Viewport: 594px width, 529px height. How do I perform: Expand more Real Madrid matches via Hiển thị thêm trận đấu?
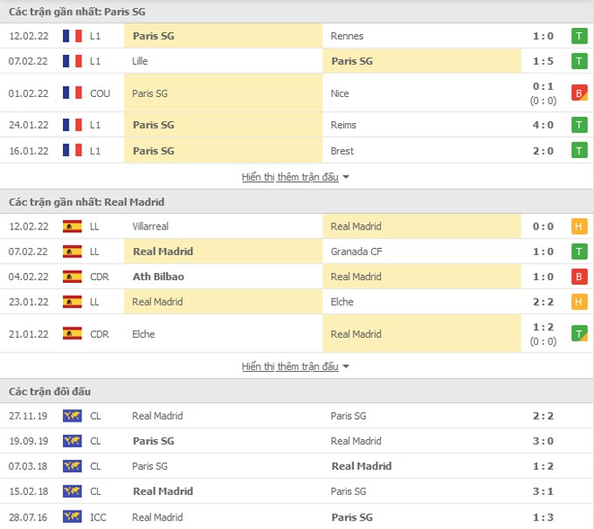pyautogui.click(x=290, y=367)
